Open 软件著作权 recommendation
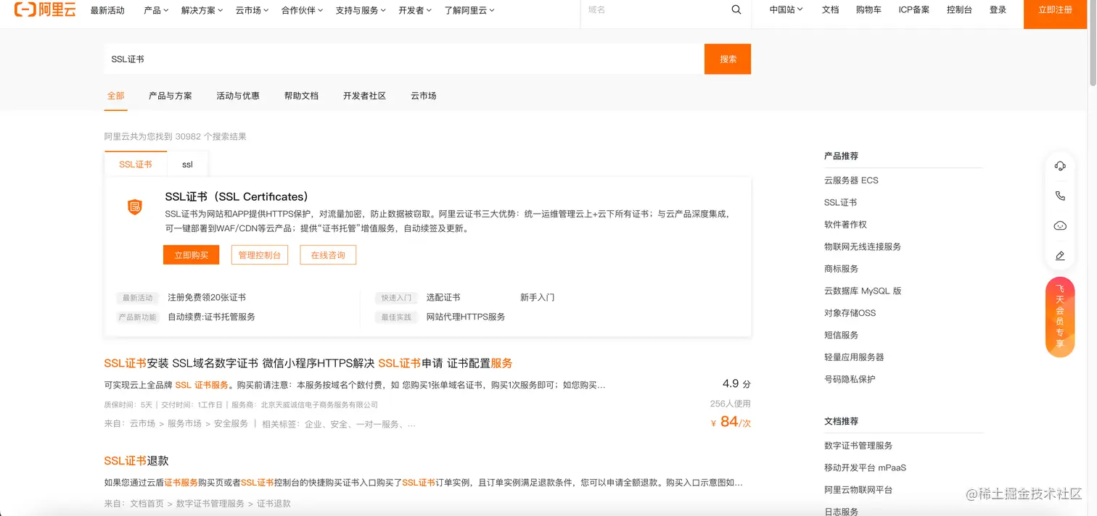This screenshot has width=1097, height=516. pos(845,225)
